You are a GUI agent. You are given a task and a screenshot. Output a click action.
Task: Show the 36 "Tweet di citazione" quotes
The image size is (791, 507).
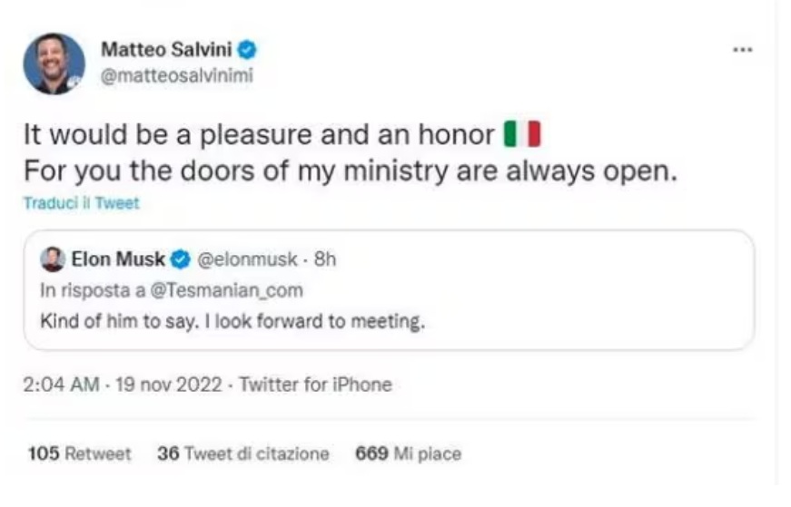(x=242, y=453)
